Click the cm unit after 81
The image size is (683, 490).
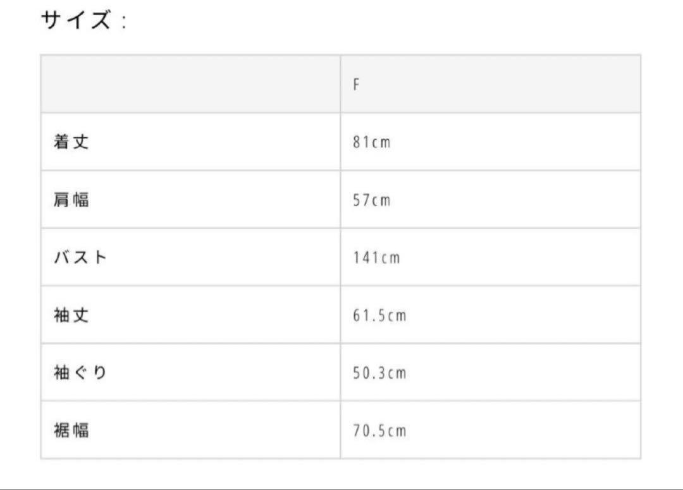pos(381,142)
